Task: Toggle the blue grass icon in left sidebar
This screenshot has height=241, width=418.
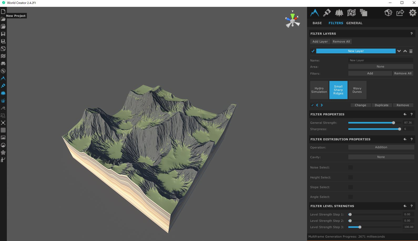Action: tap(3, 101)
